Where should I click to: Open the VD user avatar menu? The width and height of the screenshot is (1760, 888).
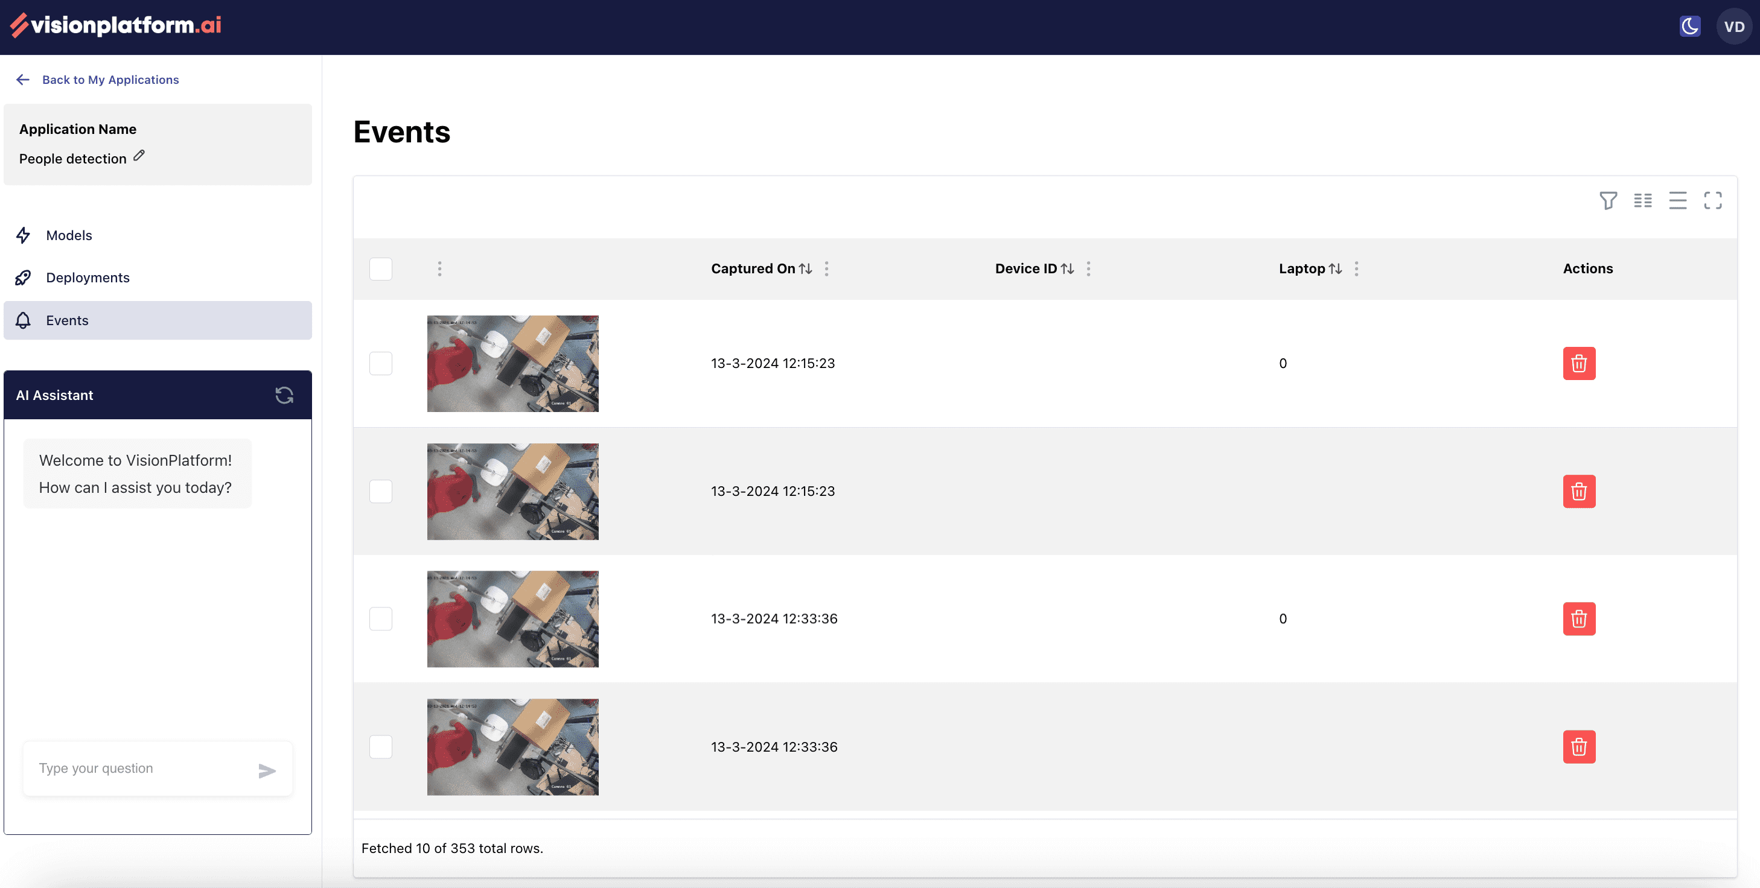point(1733,27)
